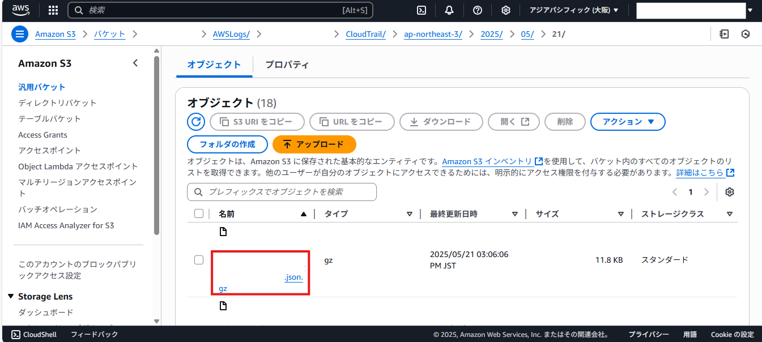Click file icon below the gz row
Screen dimensions: 762x342
pyautogui.click(x=223, y=306)
